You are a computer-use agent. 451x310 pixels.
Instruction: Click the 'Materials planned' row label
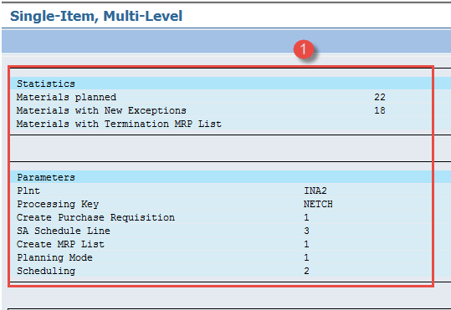[x=66, y=97]
